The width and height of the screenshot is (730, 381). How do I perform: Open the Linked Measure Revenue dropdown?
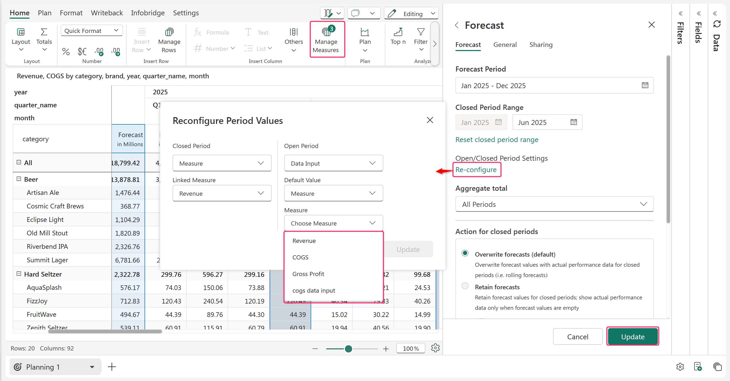(x=222, y=193)
